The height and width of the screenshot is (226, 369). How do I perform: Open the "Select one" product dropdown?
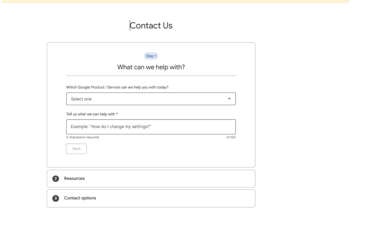pos(150,99)
